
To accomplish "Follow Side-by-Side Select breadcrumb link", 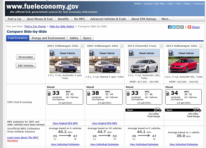I will pos(62,26).
